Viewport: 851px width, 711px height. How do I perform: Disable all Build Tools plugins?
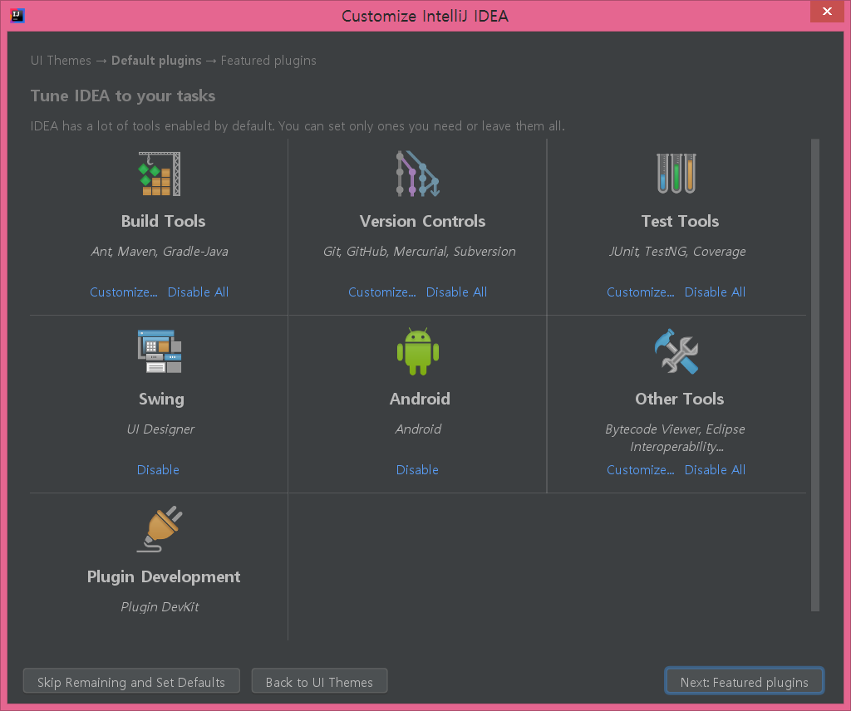pyautogui.click(x=198, y=292)
